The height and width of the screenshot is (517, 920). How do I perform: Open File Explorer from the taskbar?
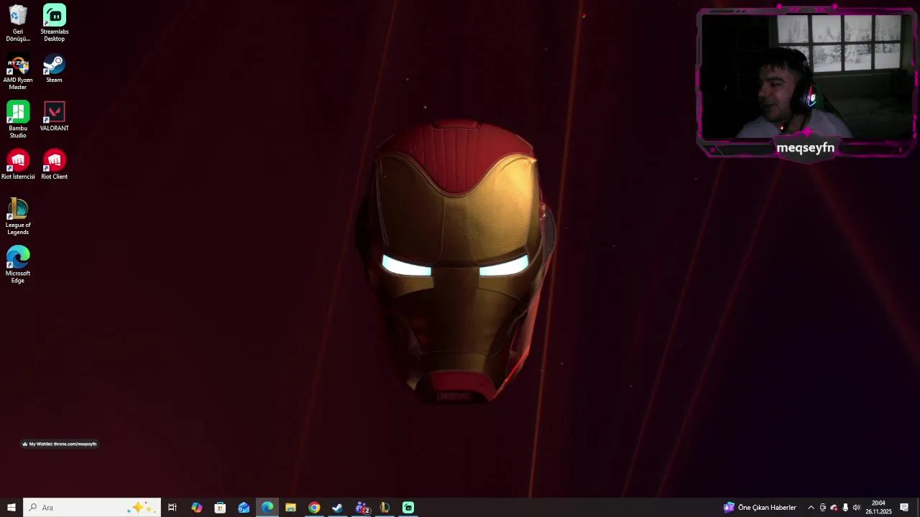click(290, 508)
